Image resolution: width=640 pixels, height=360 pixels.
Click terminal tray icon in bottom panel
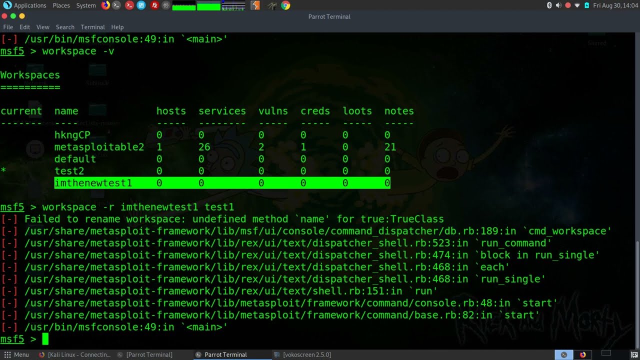point(564,354)
